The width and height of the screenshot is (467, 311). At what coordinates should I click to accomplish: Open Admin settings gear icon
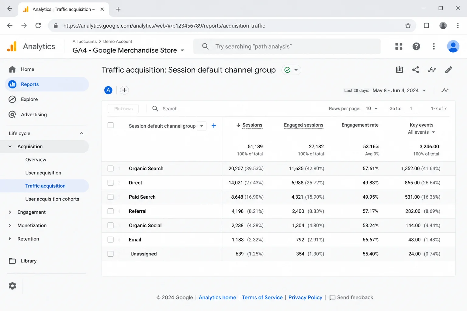[12, 286]
